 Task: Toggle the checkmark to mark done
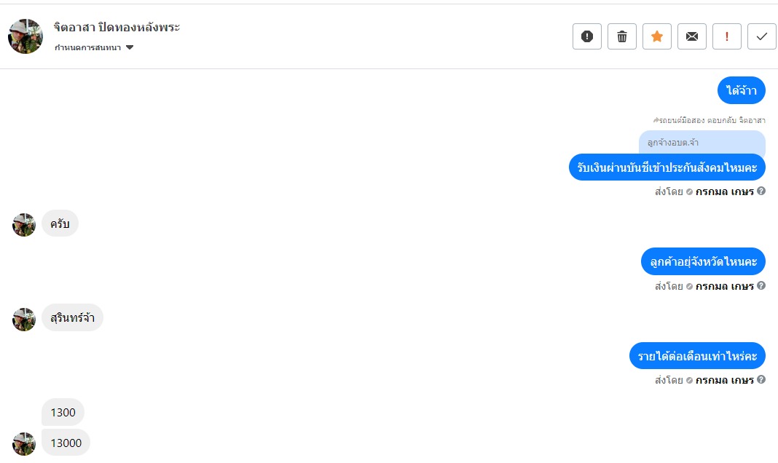(761, 36)
